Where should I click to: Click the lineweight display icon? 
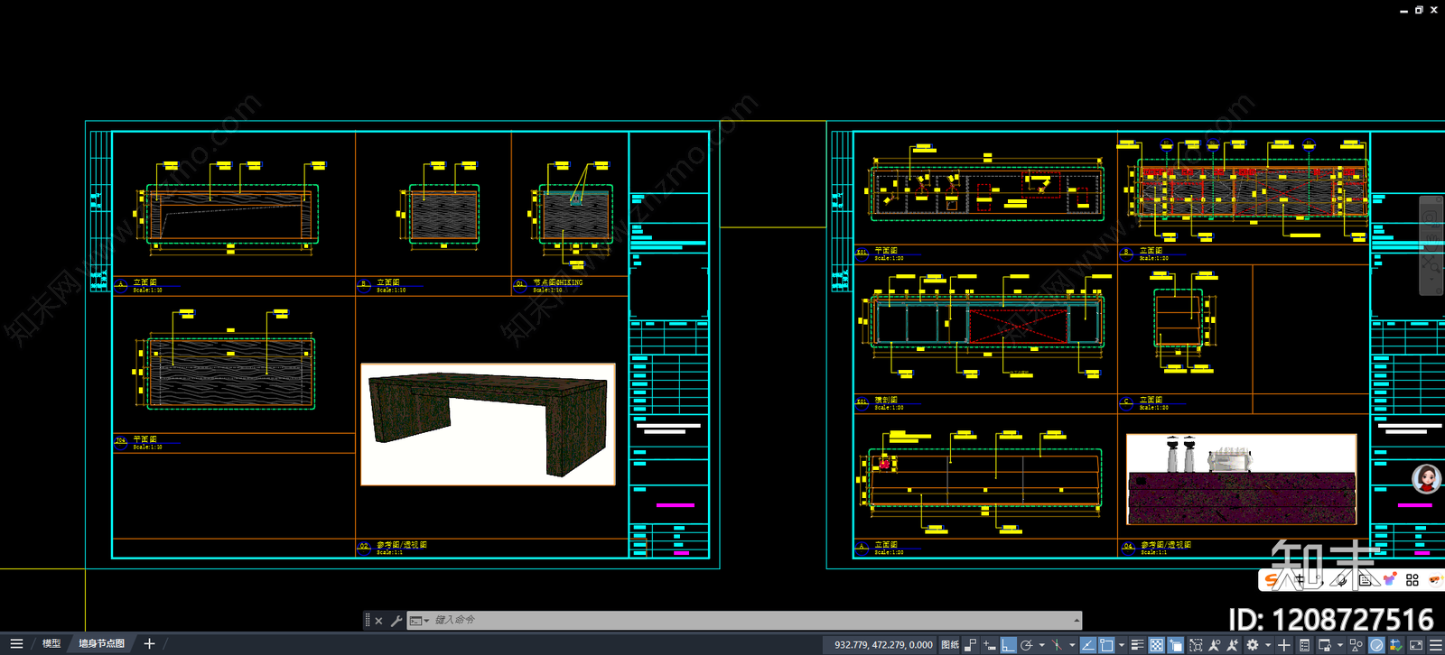click(1137, 645)
